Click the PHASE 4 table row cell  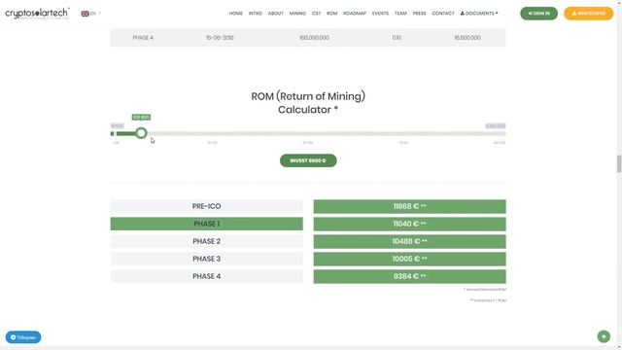143,38
